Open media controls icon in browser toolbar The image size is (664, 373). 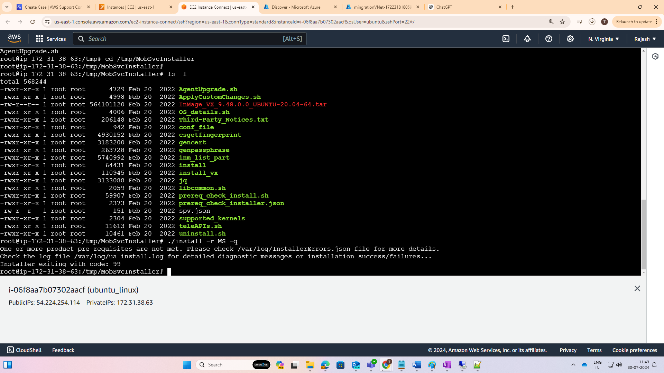click(x=580, y=21)
